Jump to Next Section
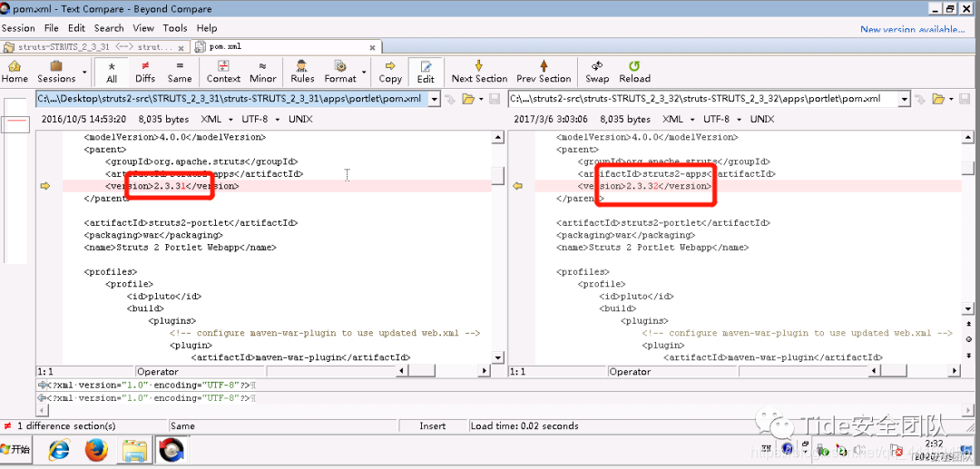 tap(479, 72)
